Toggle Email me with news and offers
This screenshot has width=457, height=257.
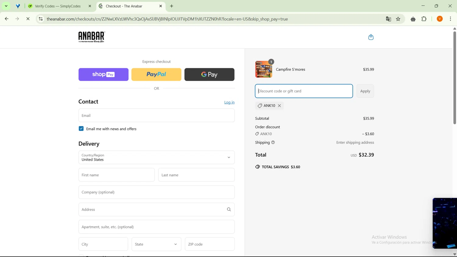click(x=81, y=128)
